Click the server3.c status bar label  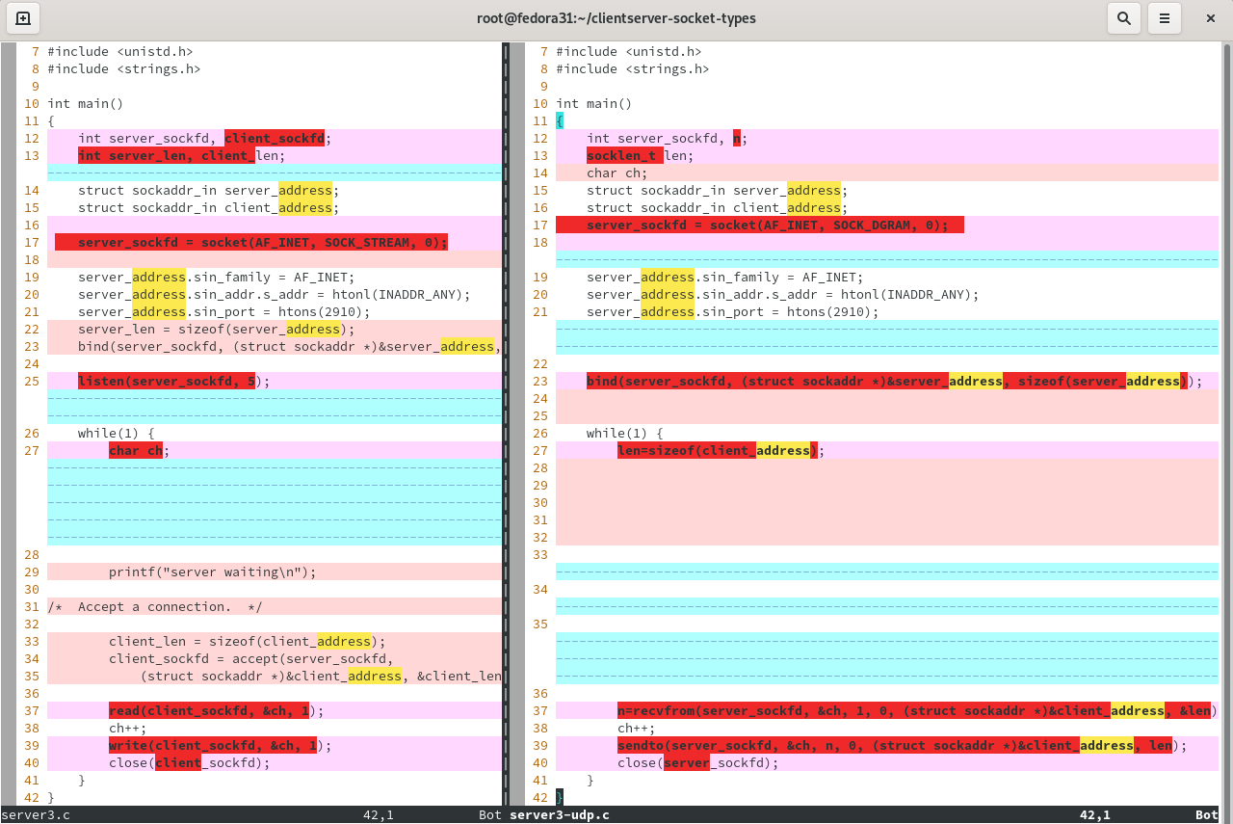pyautogui.click(x=36, y=815)
